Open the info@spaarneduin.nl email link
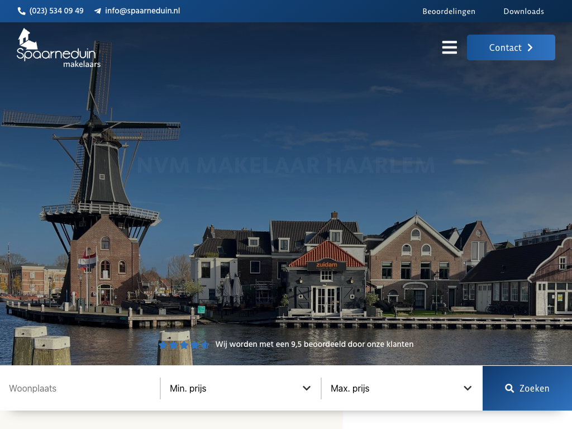Screen dimensions: 572x429 coord(142,11)
